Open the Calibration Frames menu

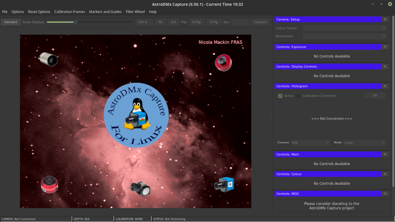click(x=70, y=12)
